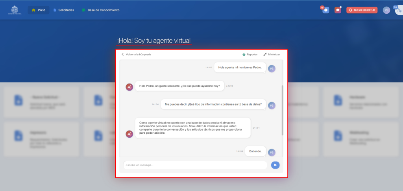This screenshot has height=191, width=403.
Task: Open the notifications icon with 19 badge
Action: click(x=325, y=10)
